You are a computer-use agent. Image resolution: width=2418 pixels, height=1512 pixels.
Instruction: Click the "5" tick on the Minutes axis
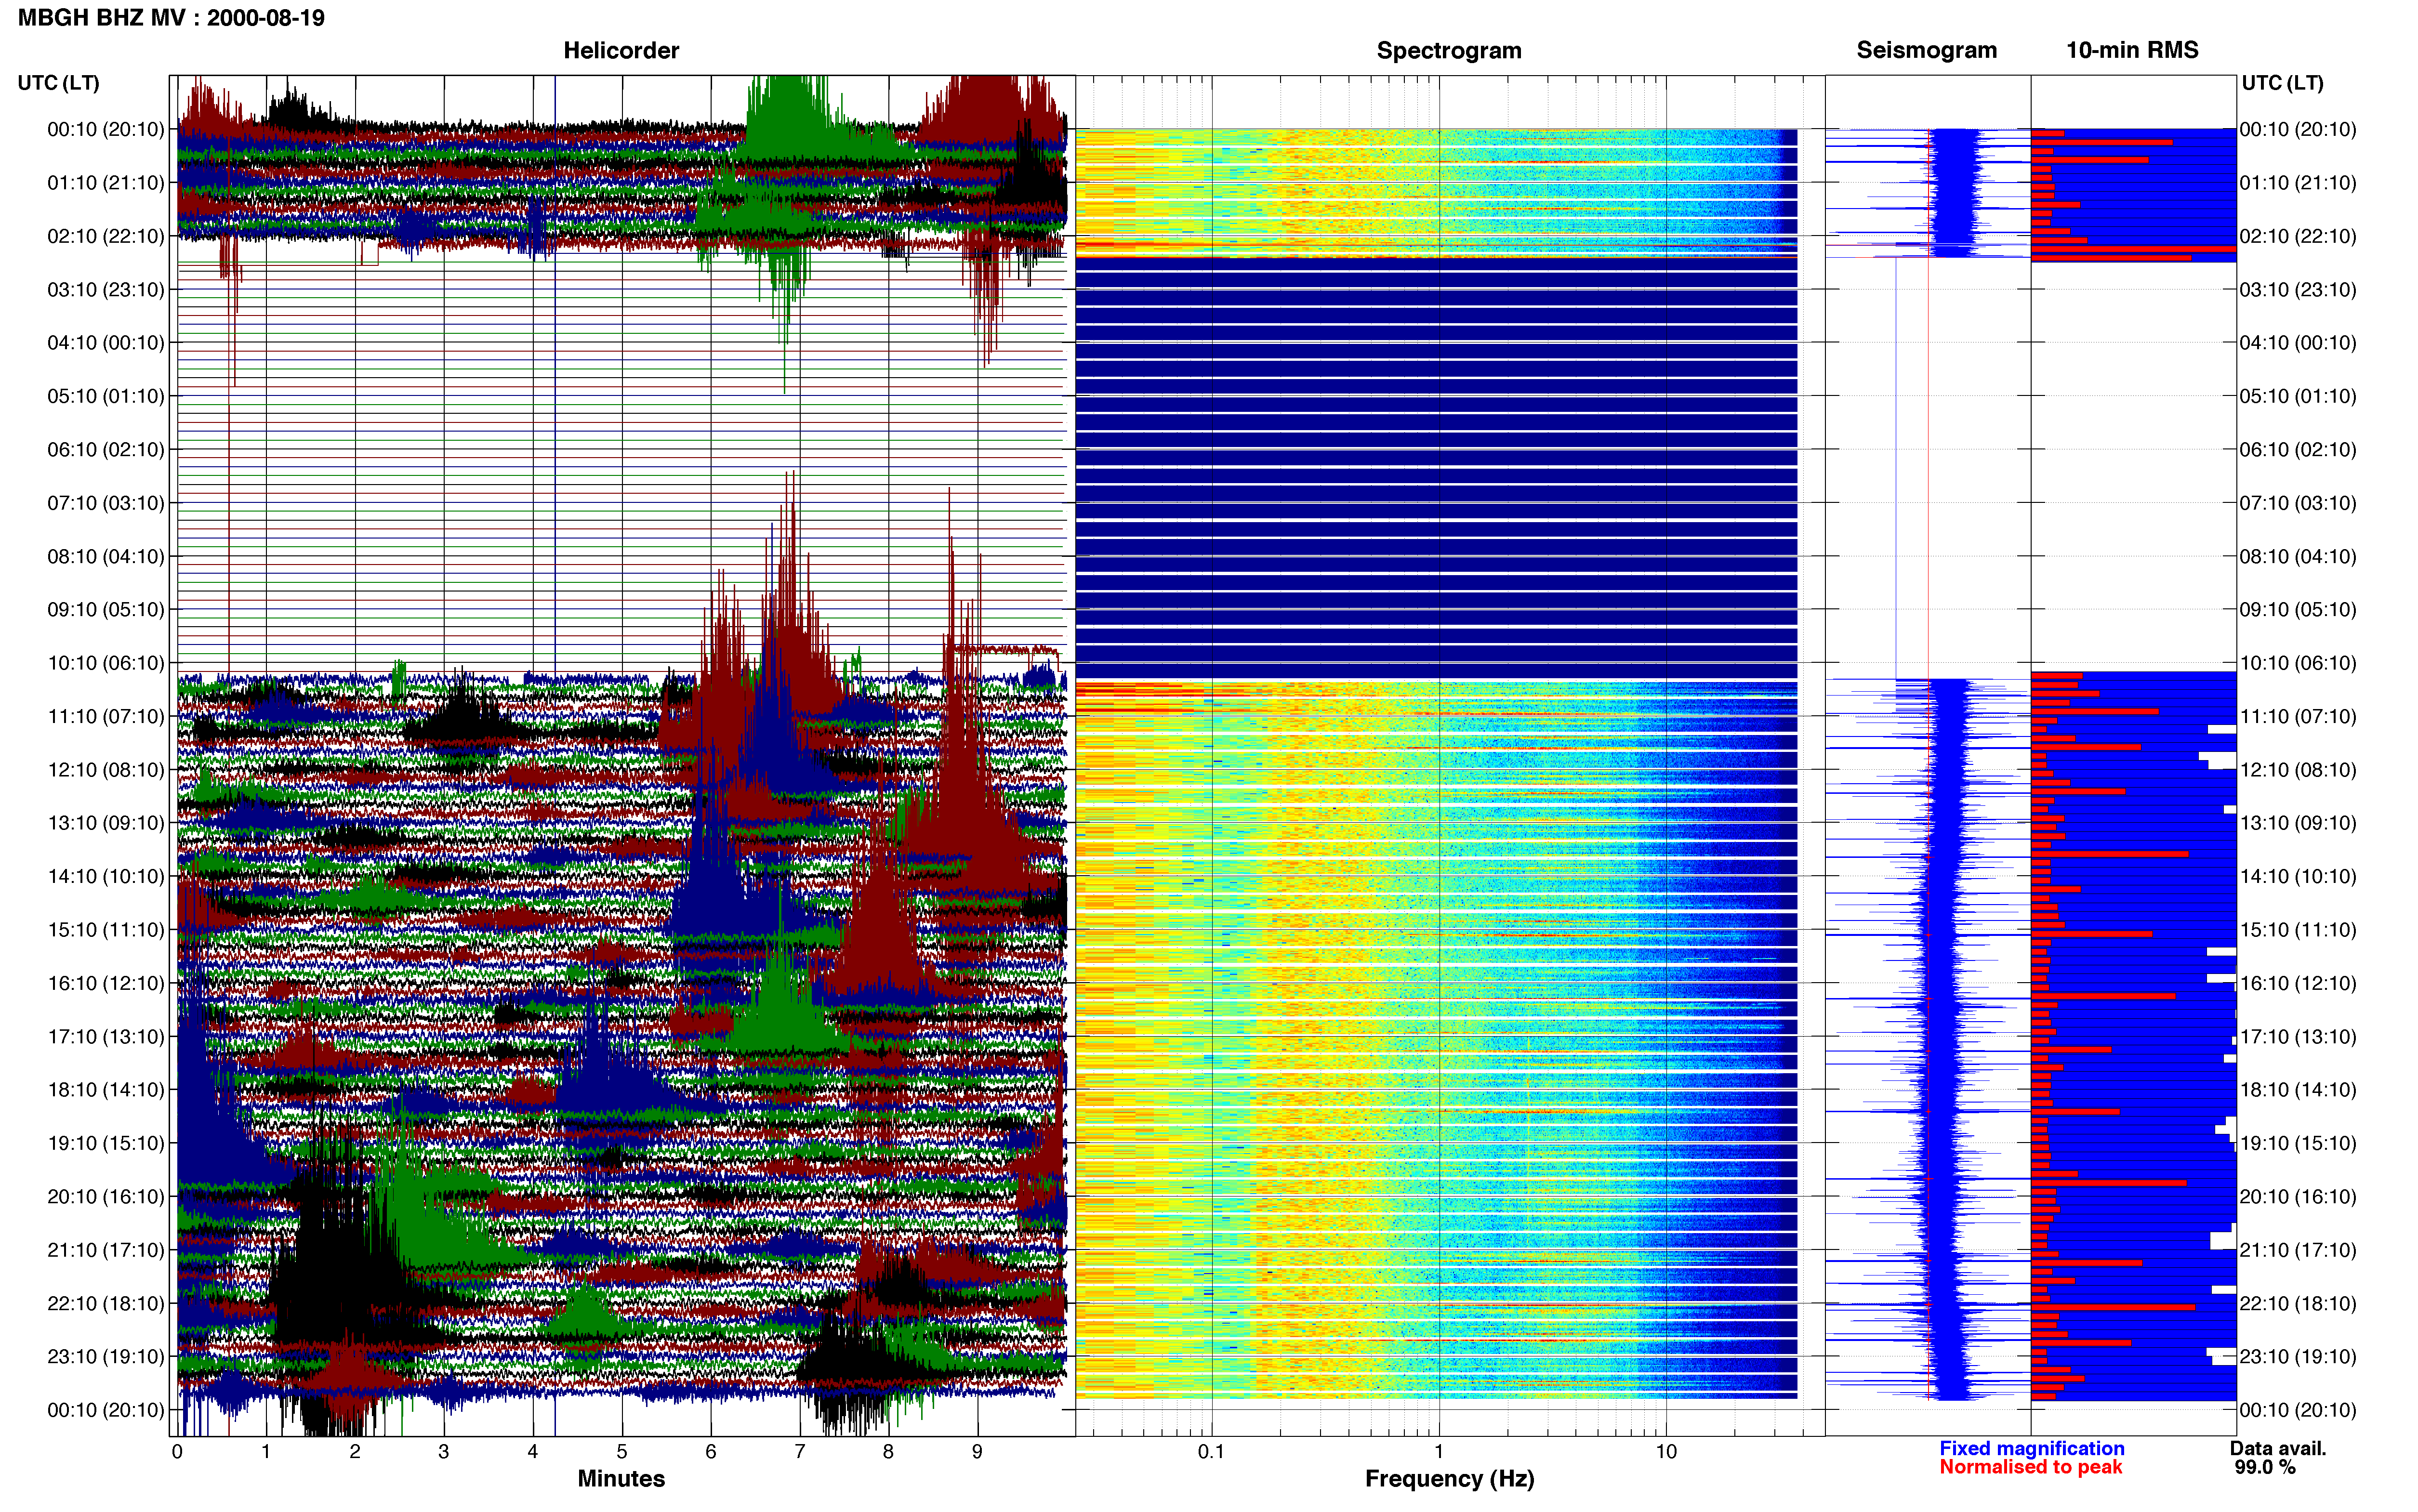pyautogui.click(x=622, y=1452)
